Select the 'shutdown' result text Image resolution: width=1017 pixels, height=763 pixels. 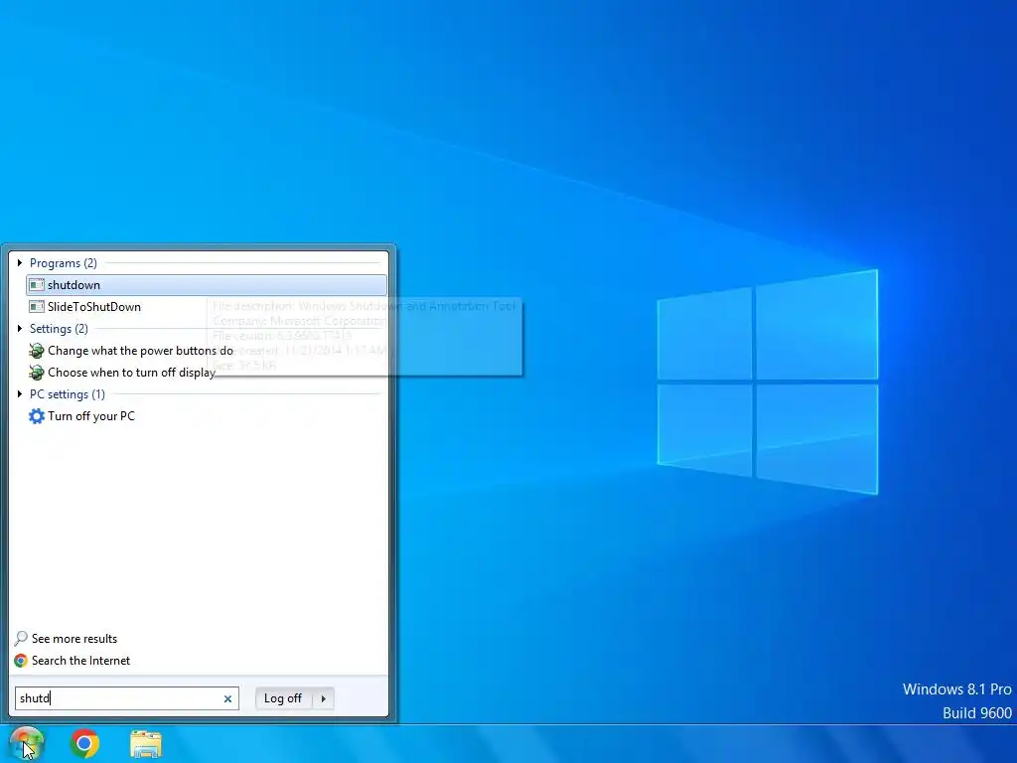[x=73, y=285]
